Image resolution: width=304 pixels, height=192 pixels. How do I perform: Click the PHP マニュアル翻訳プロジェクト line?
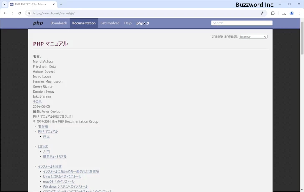[x=53, y=116]
